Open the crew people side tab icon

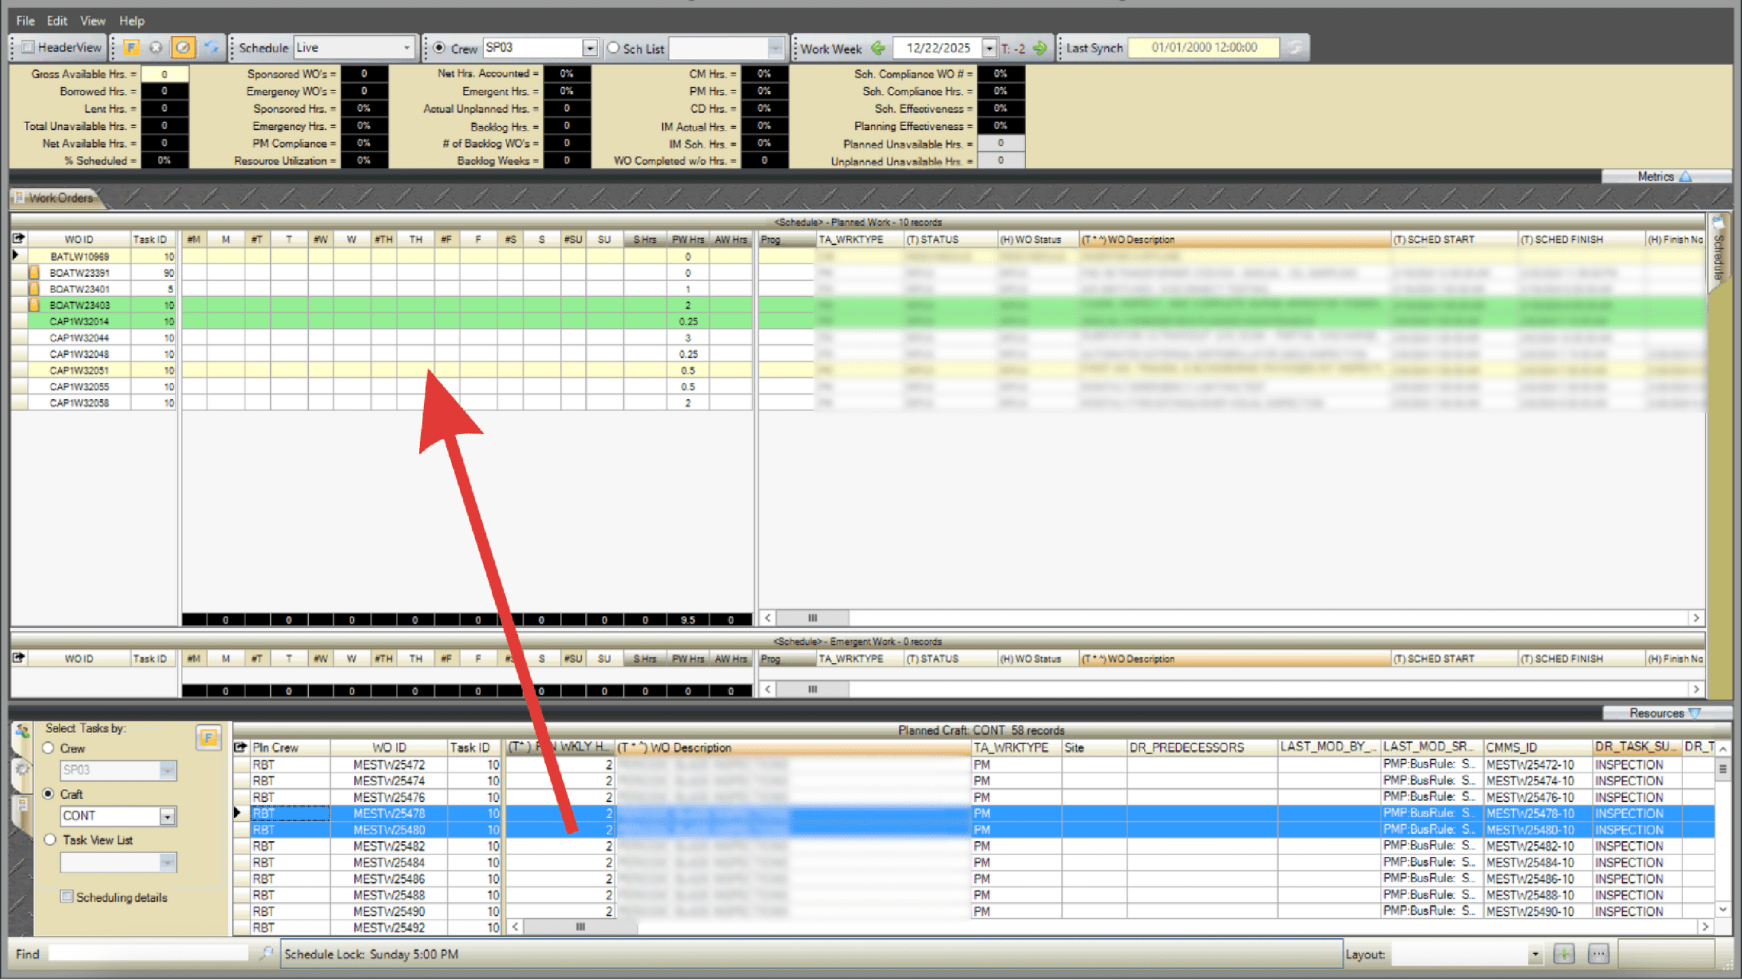(22, 731)
